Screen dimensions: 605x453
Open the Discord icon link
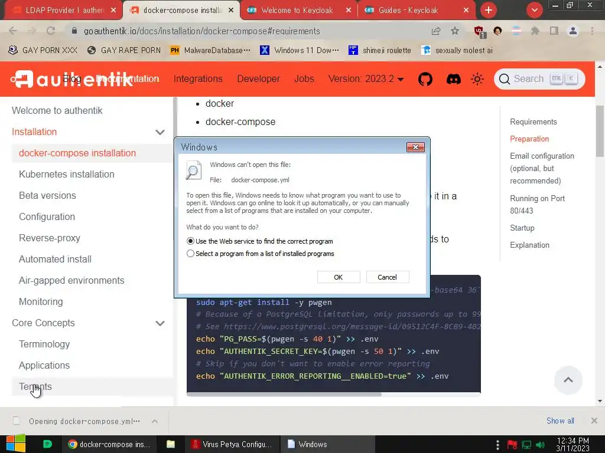click(x=453, y=79)
